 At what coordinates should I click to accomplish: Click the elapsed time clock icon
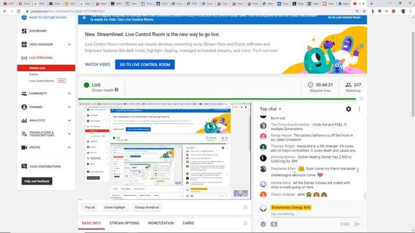[x=311, y=85]
